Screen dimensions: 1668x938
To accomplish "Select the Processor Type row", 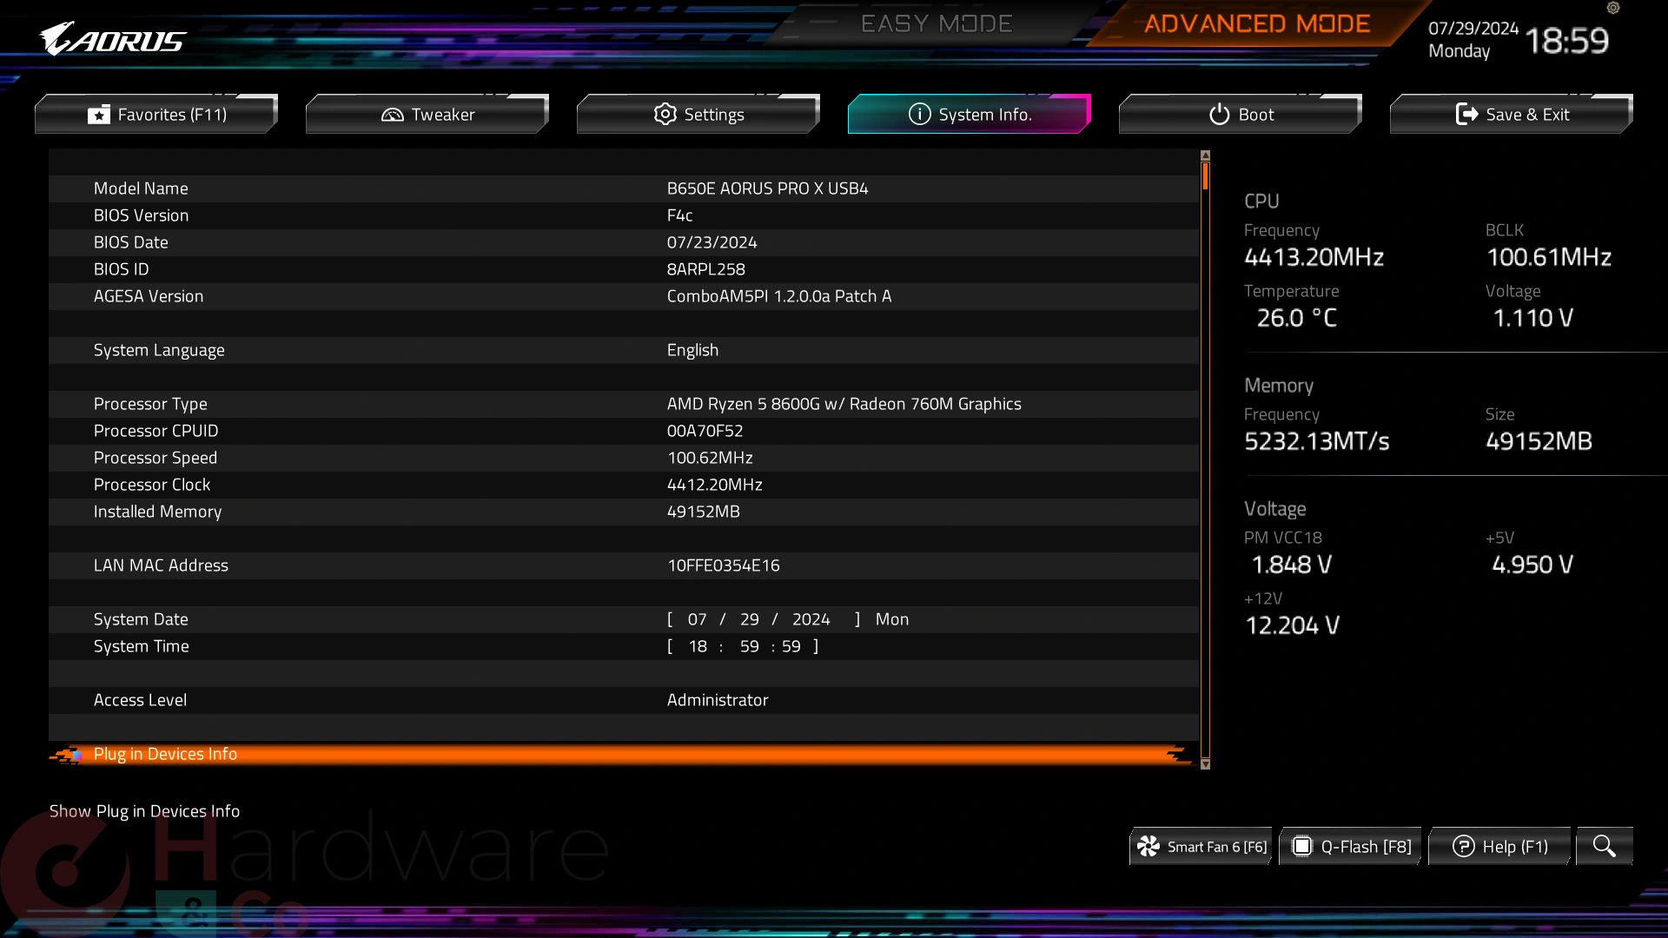I will click(x=624, y=404).
